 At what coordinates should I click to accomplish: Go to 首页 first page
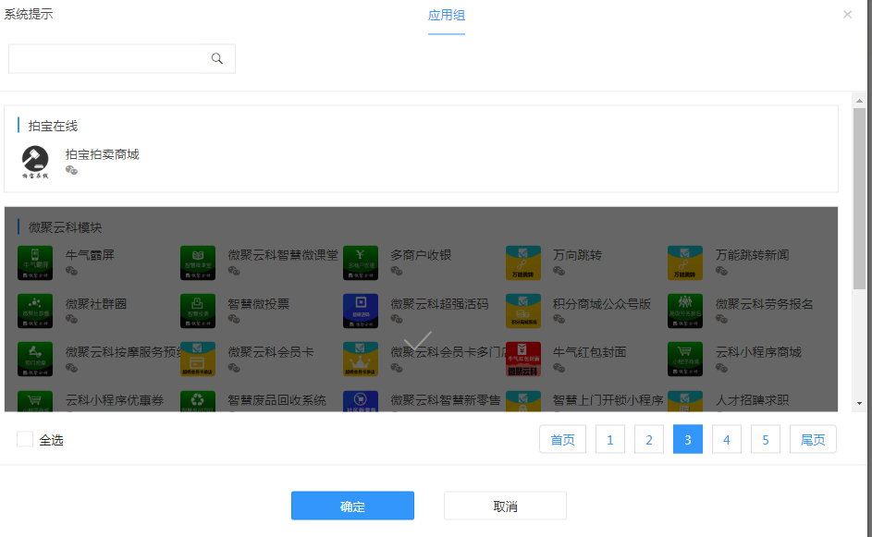point(562,439)
